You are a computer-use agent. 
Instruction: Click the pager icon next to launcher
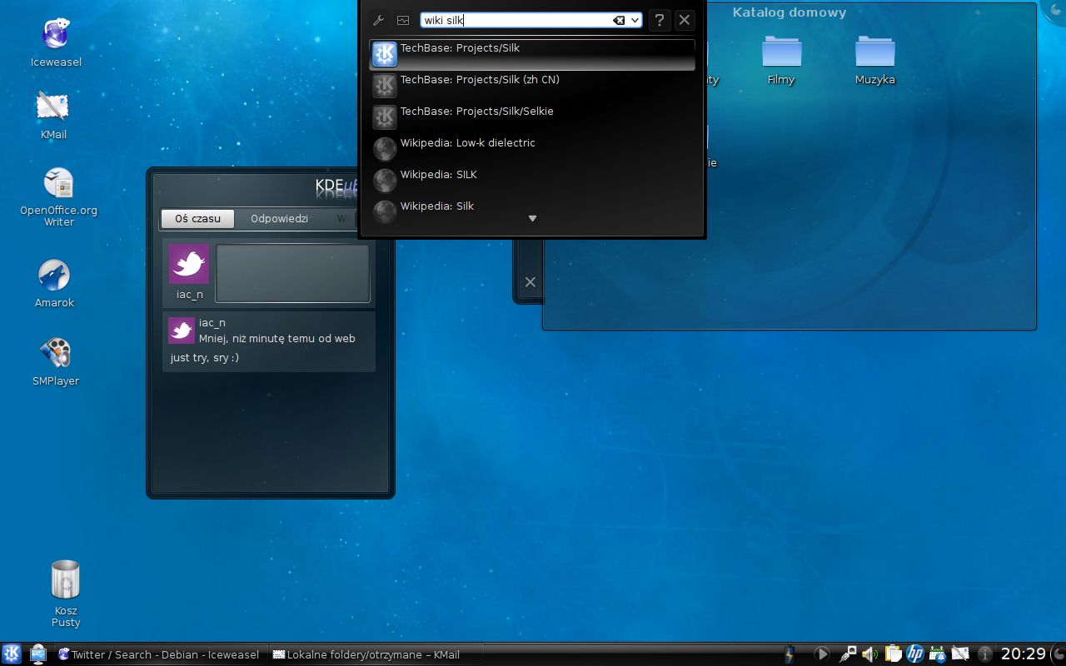tap(37, 654)
